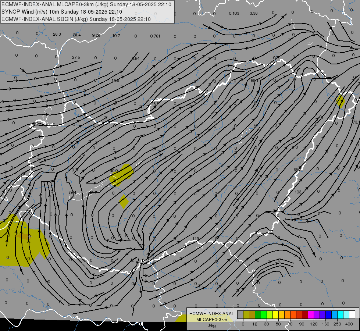This screenshot has width=360, height=331.
Task: Click the magenta legend swatch
Action: [311, 315]
